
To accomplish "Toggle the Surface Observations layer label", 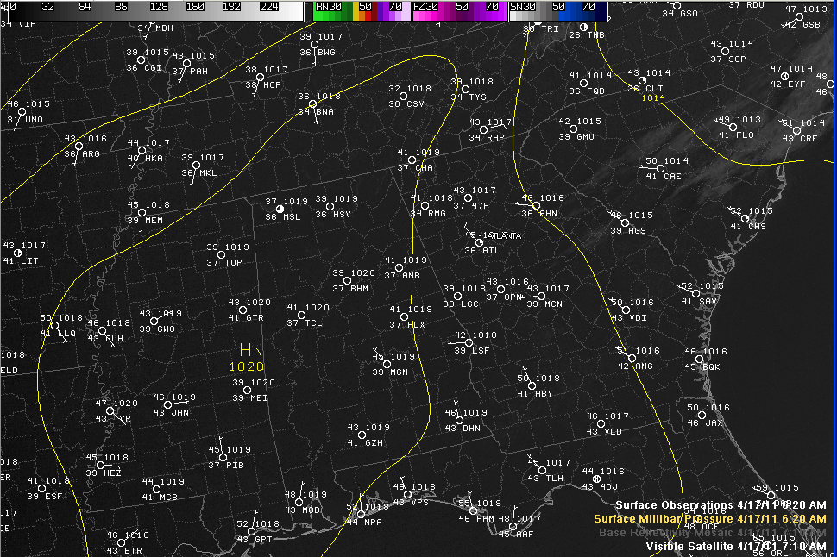I will (721, 504).
